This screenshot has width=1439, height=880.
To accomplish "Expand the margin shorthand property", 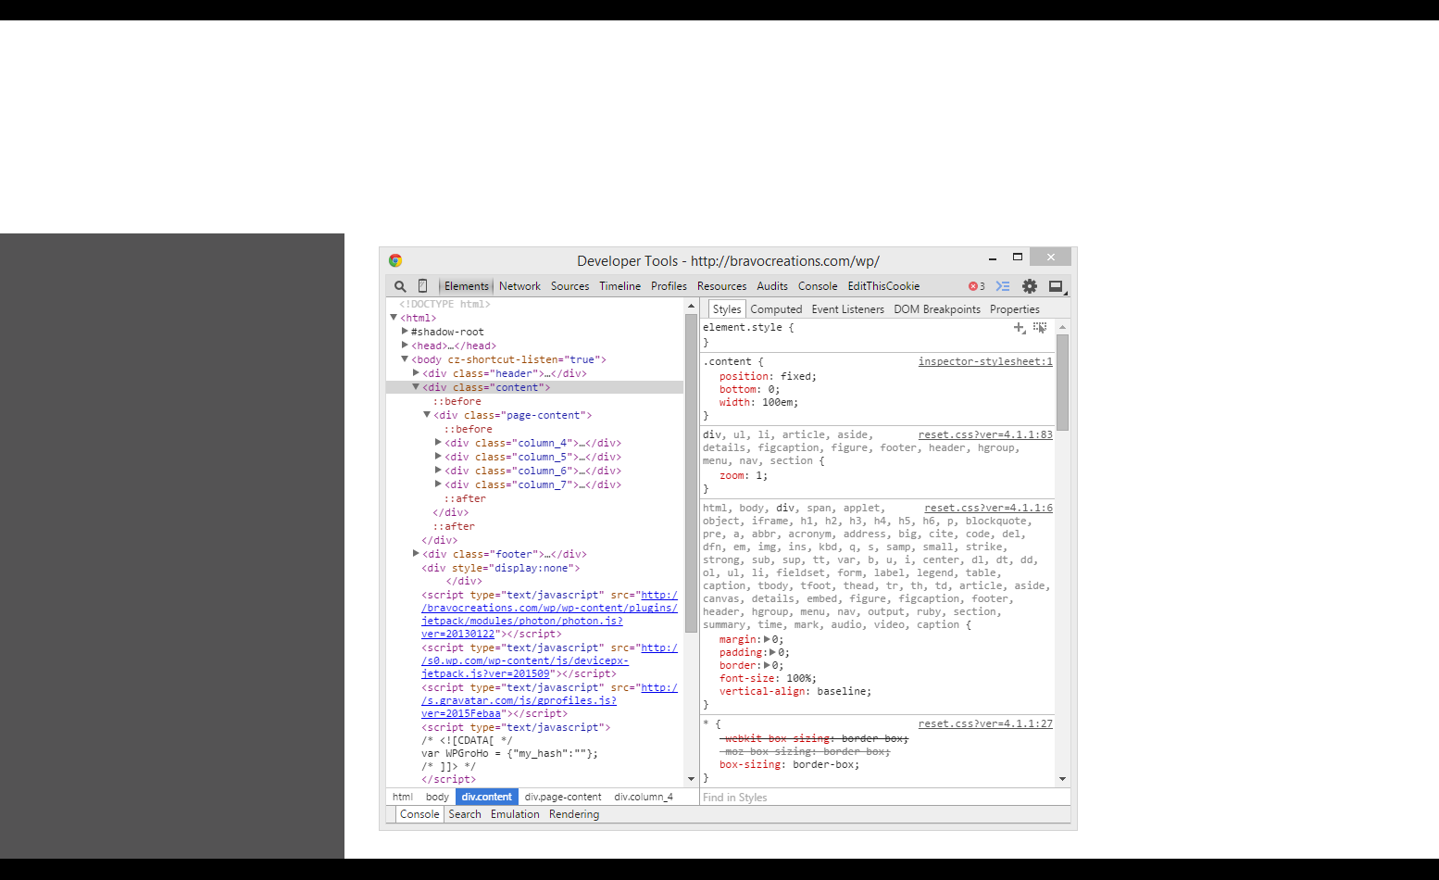I will pos(767,639).
